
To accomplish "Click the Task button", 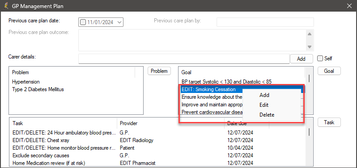I will click(329, 122).
